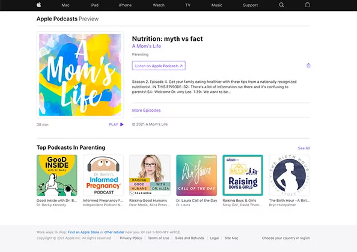This screenshot has height=252, width=357.
Task: Click the Season 2, Episode 4 description text
Action: (214, 87)
